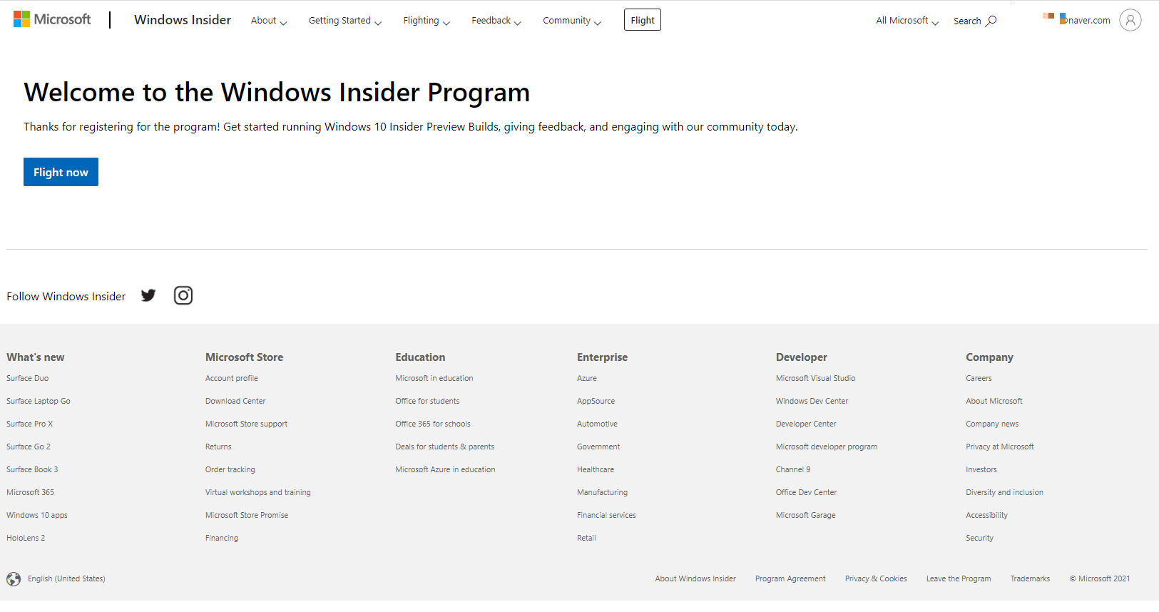Open Investors link
Image resolution: width=1159 pixels, height=612 pixels.
click(981, 469)
